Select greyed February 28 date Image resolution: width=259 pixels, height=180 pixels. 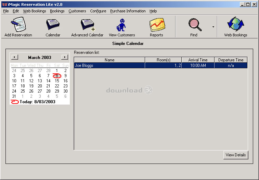tap(48, 71)
